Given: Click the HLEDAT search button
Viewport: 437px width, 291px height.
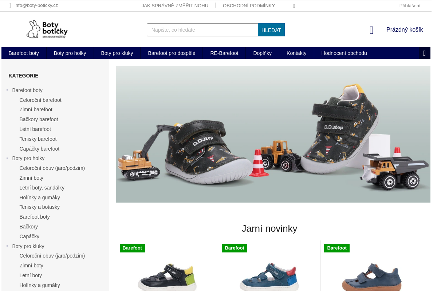Looking at the screenshot, I should point(271,30).
